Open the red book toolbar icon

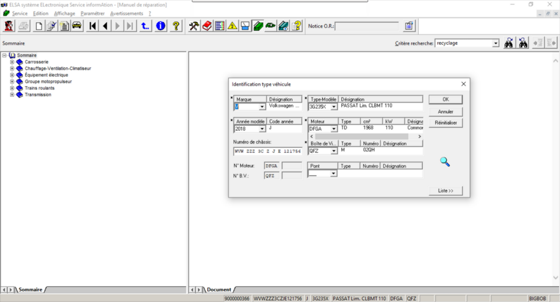207,26
